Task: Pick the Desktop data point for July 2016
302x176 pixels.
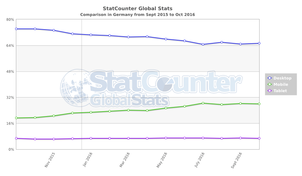Action: pos(203,44)
